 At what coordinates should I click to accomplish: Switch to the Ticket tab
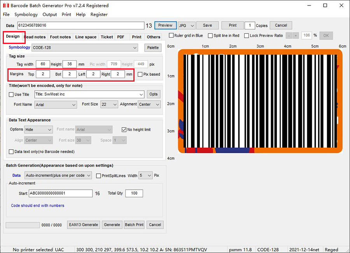pyautogui.click(x=107, y=37)
